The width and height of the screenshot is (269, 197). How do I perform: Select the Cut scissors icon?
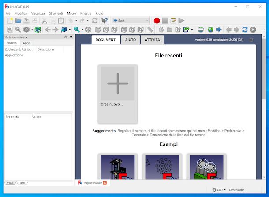(x=44, y=21)
